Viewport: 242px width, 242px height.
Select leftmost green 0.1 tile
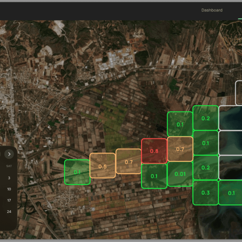tap(77, 172)
